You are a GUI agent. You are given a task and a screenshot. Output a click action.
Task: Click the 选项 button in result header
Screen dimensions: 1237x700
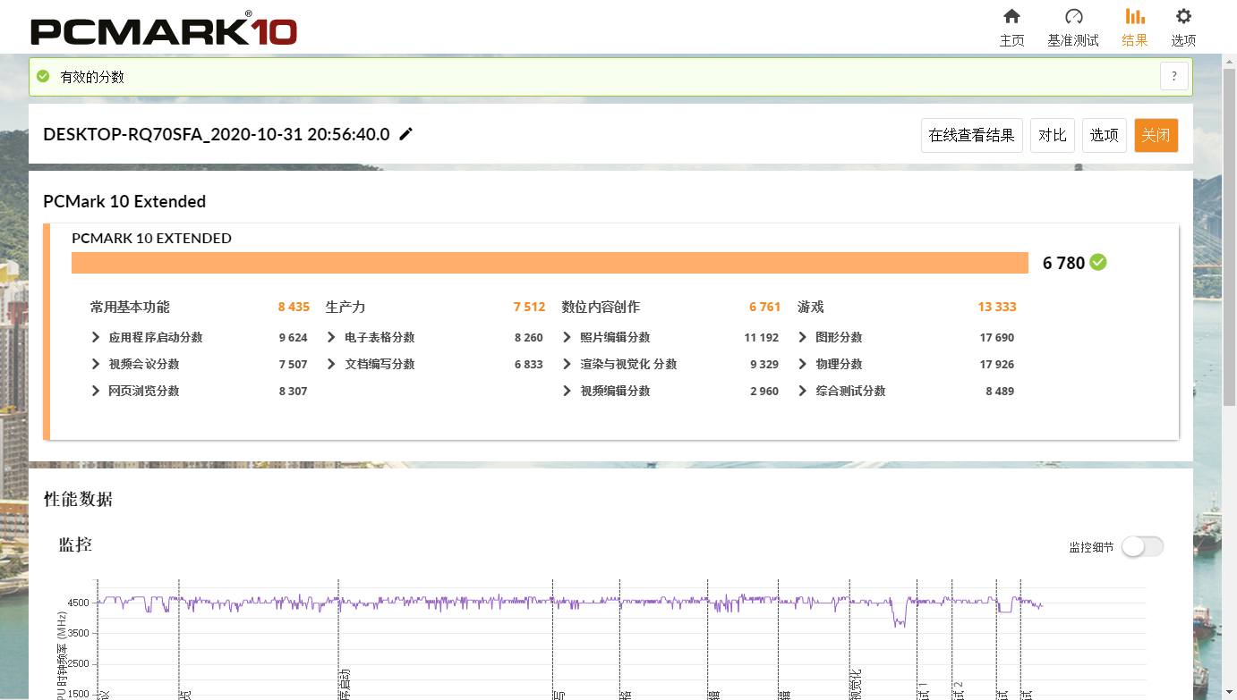(1105, 135)
